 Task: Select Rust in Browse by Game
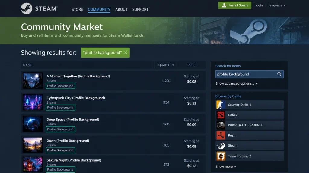pyautogui.click(x=250, y=135)
